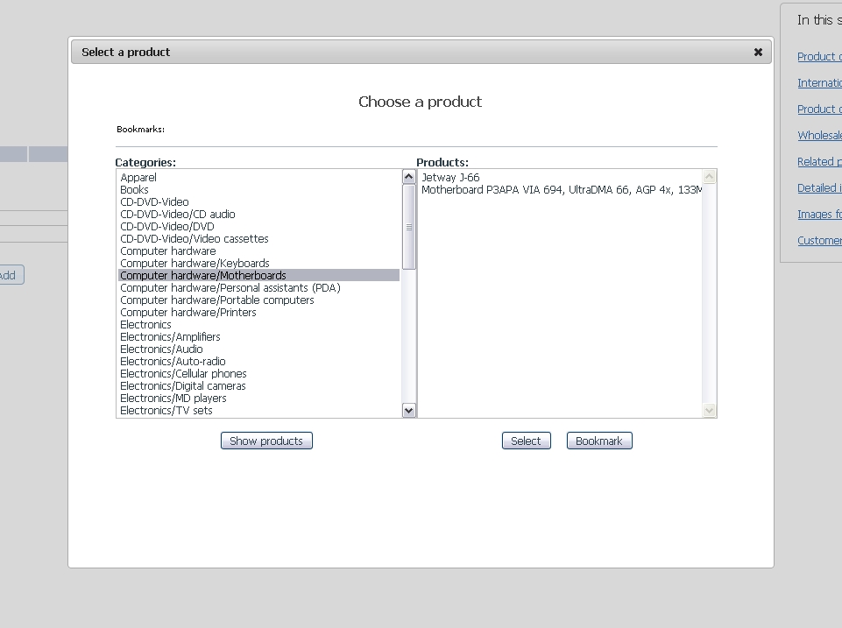Viewport: 842px width, 628px height.
Task: Select Electronics/Digital cameras category
Action: [182, 386]
